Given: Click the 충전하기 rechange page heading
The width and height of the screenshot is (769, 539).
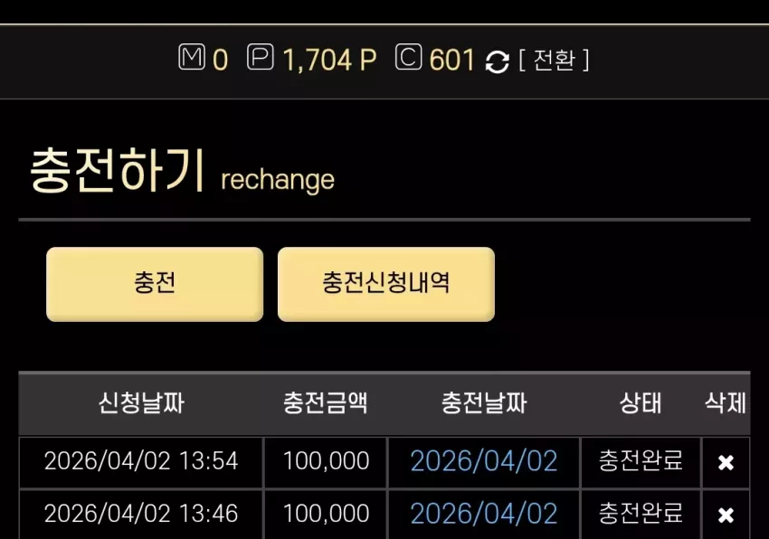Looking at the screenshot, I should click(182, 171).
